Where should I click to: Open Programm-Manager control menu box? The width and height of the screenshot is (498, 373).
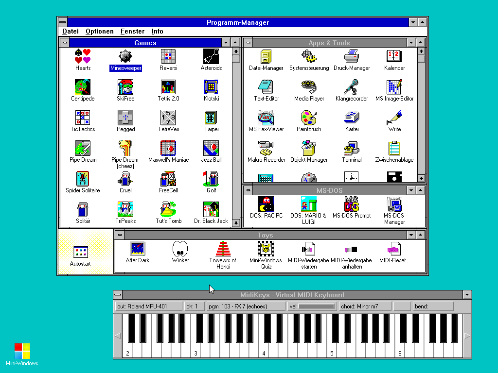coord(63,22)
